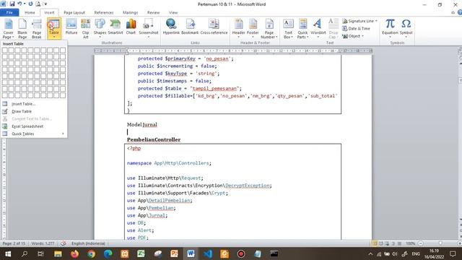Insert WordArt text
The width and height of the screenshot is (462, 260).
point(318,27)
